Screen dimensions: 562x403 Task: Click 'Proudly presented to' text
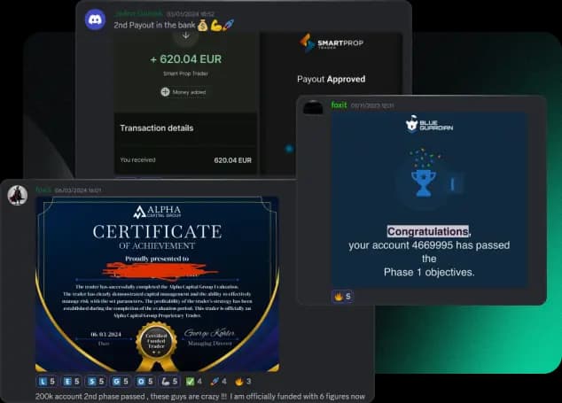[x=157, y=259]
